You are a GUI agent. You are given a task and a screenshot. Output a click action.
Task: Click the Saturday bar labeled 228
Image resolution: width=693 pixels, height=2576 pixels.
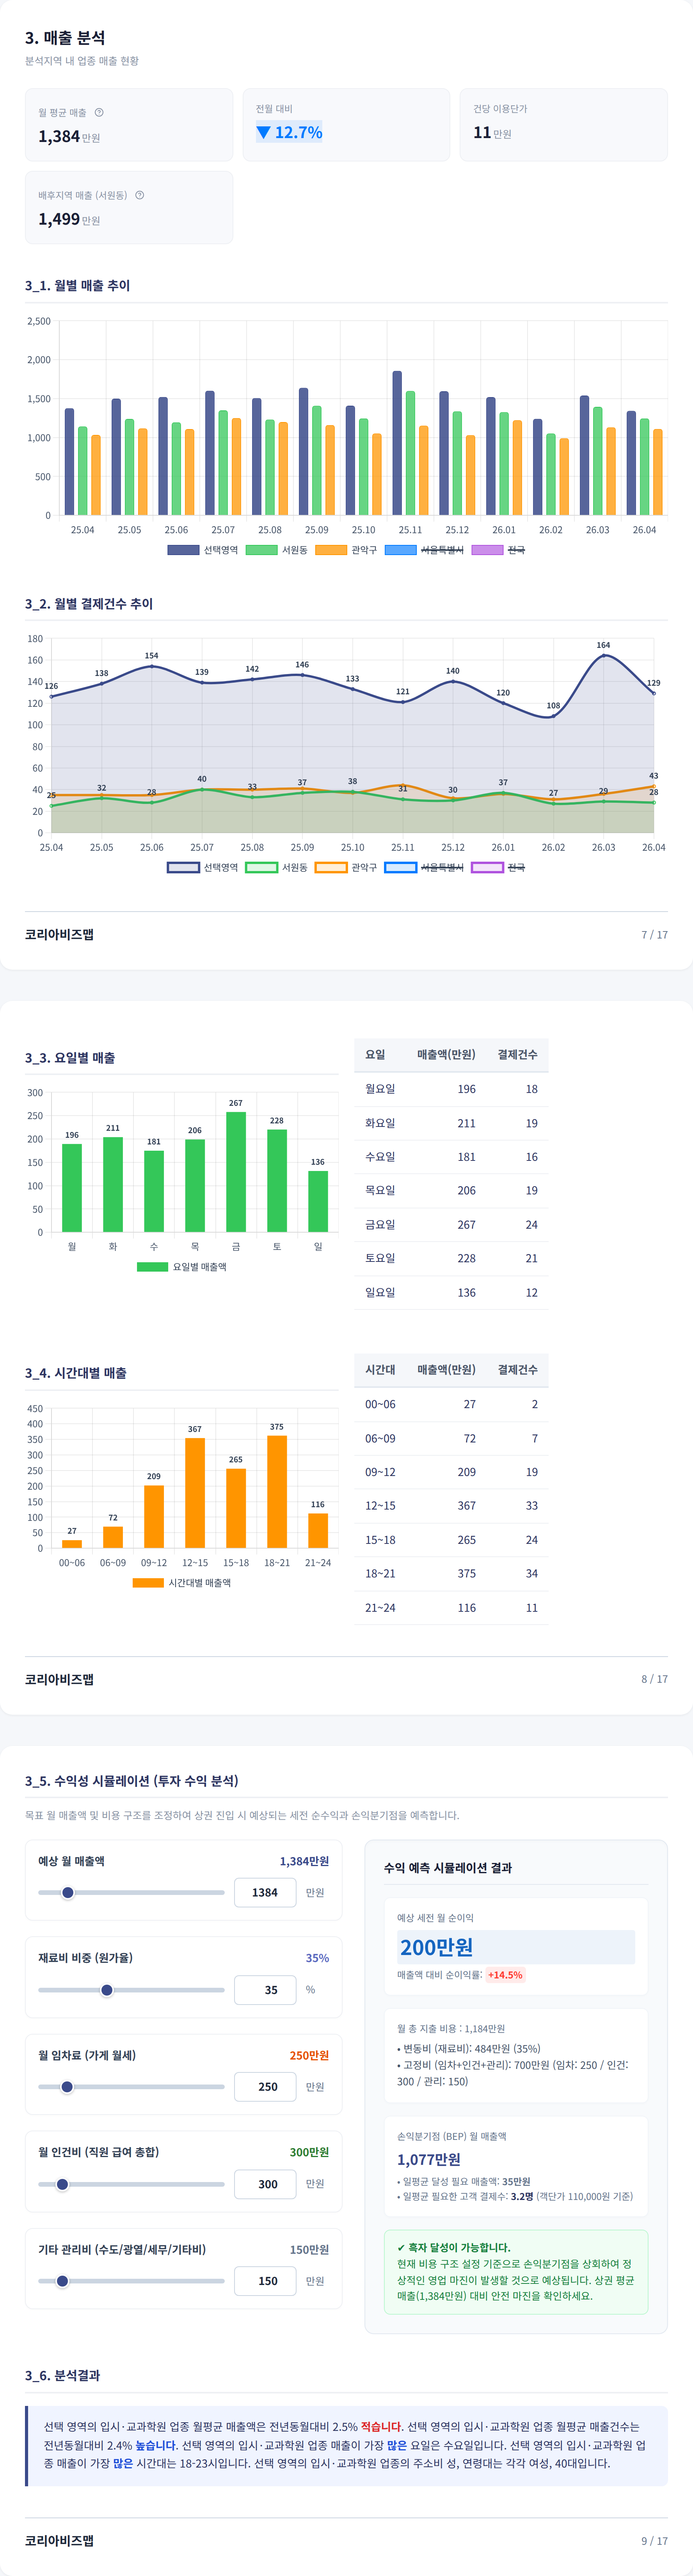[x=277, y=1181]
